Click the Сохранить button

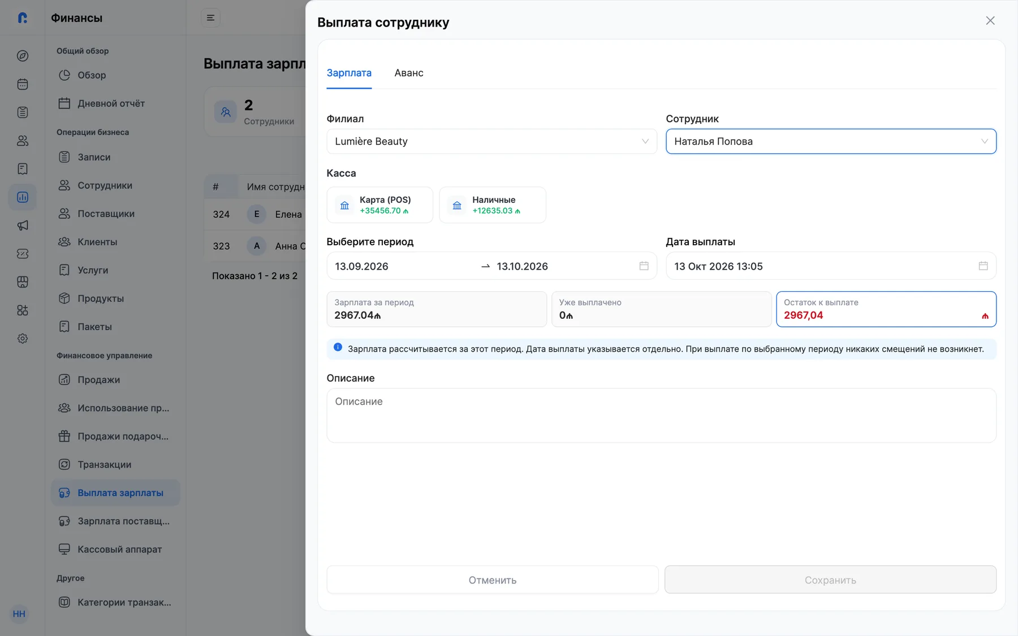[830, 580]
